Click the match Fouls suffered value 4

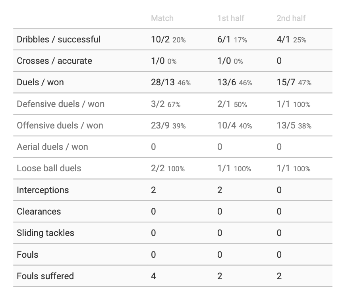153,276
